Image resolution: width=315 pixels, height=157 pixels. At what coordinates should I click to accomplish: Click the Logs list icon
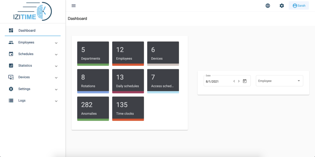point(11,100)
